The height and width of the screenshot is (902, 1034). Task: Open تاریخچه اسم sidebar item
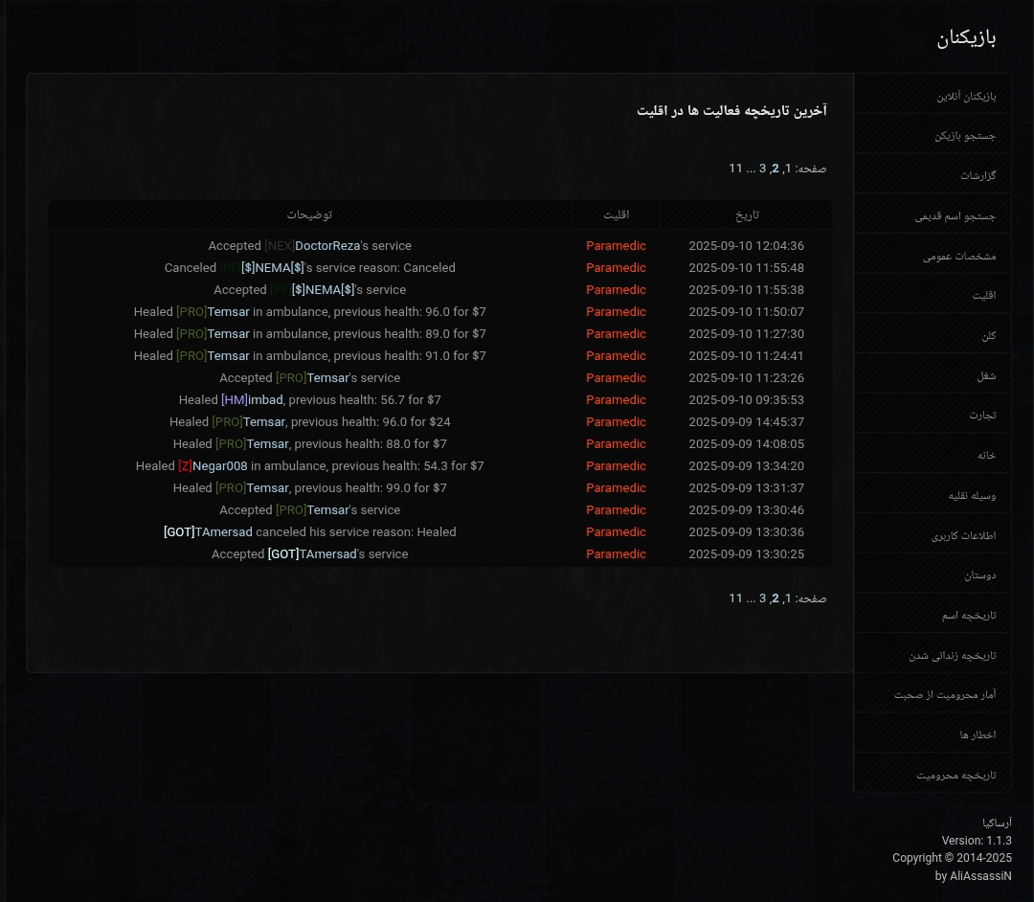click(932, 613)
